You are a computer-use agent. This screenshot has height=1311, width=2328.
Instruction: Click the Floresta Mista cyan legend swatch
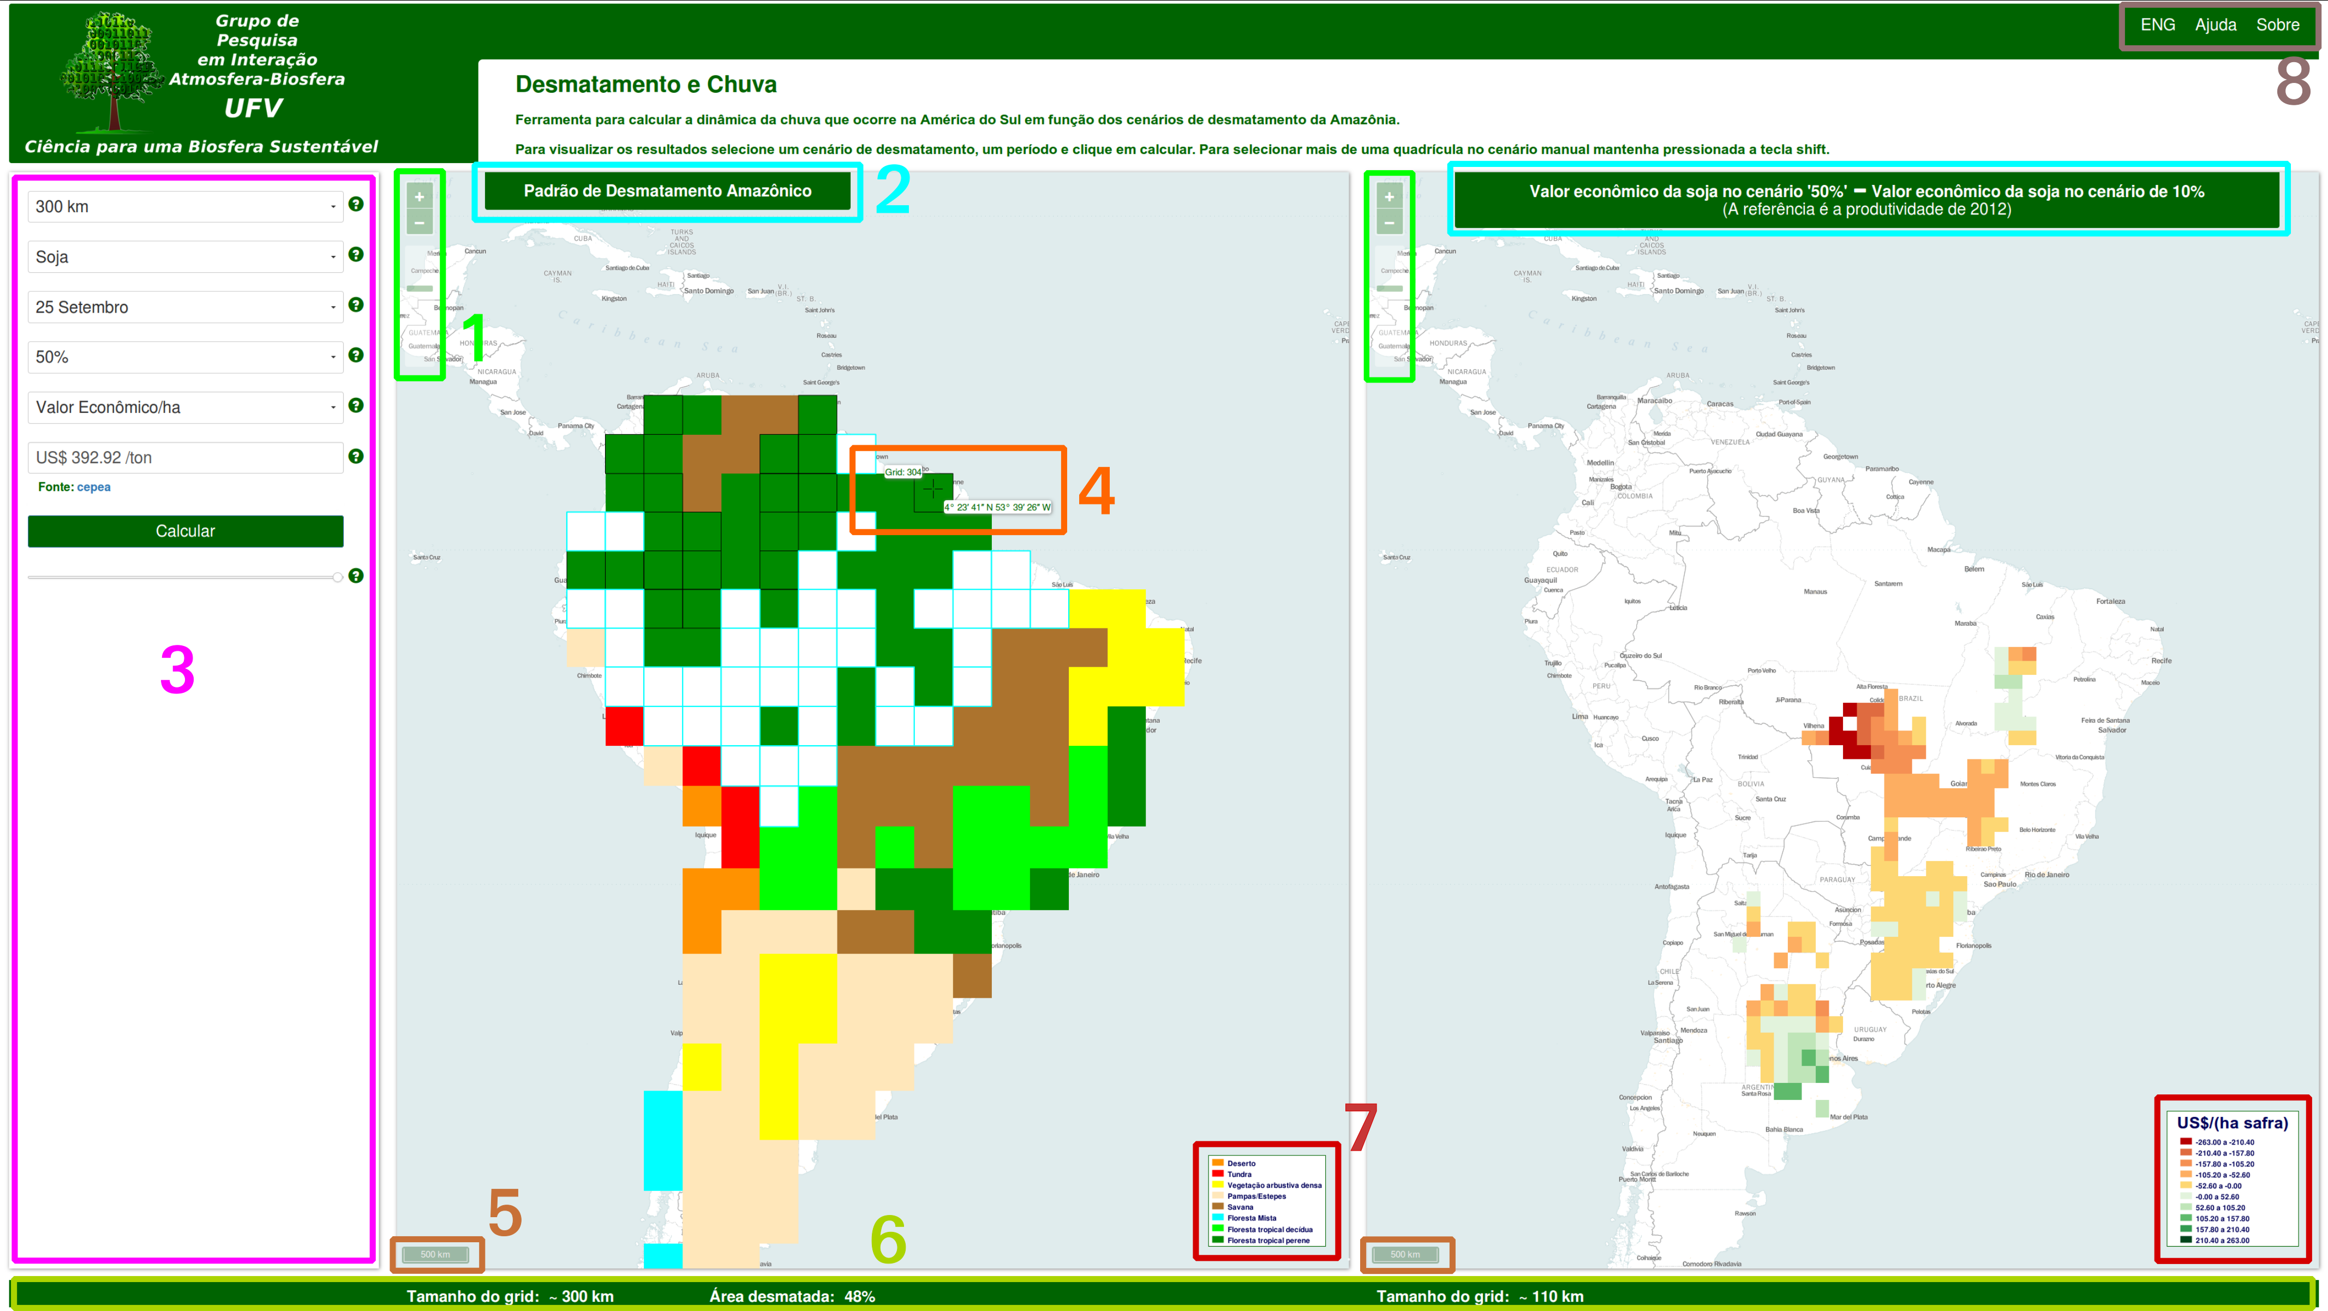tap(1217, 1218)
